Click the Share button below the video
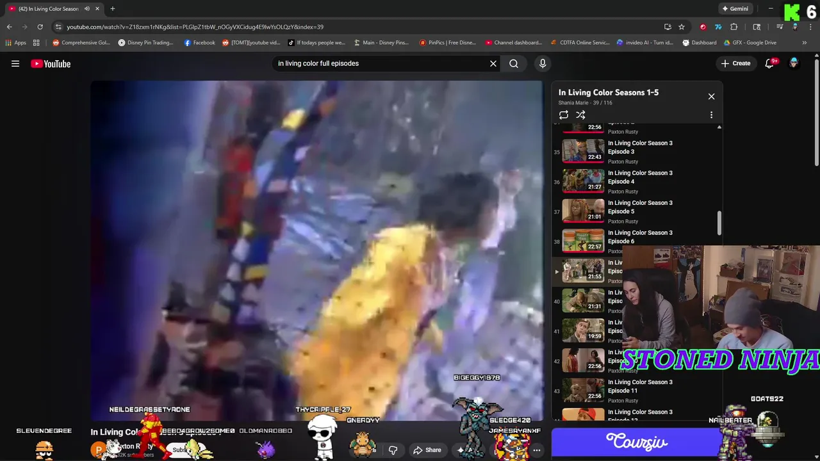820x461 pixels. coord(427,450)
